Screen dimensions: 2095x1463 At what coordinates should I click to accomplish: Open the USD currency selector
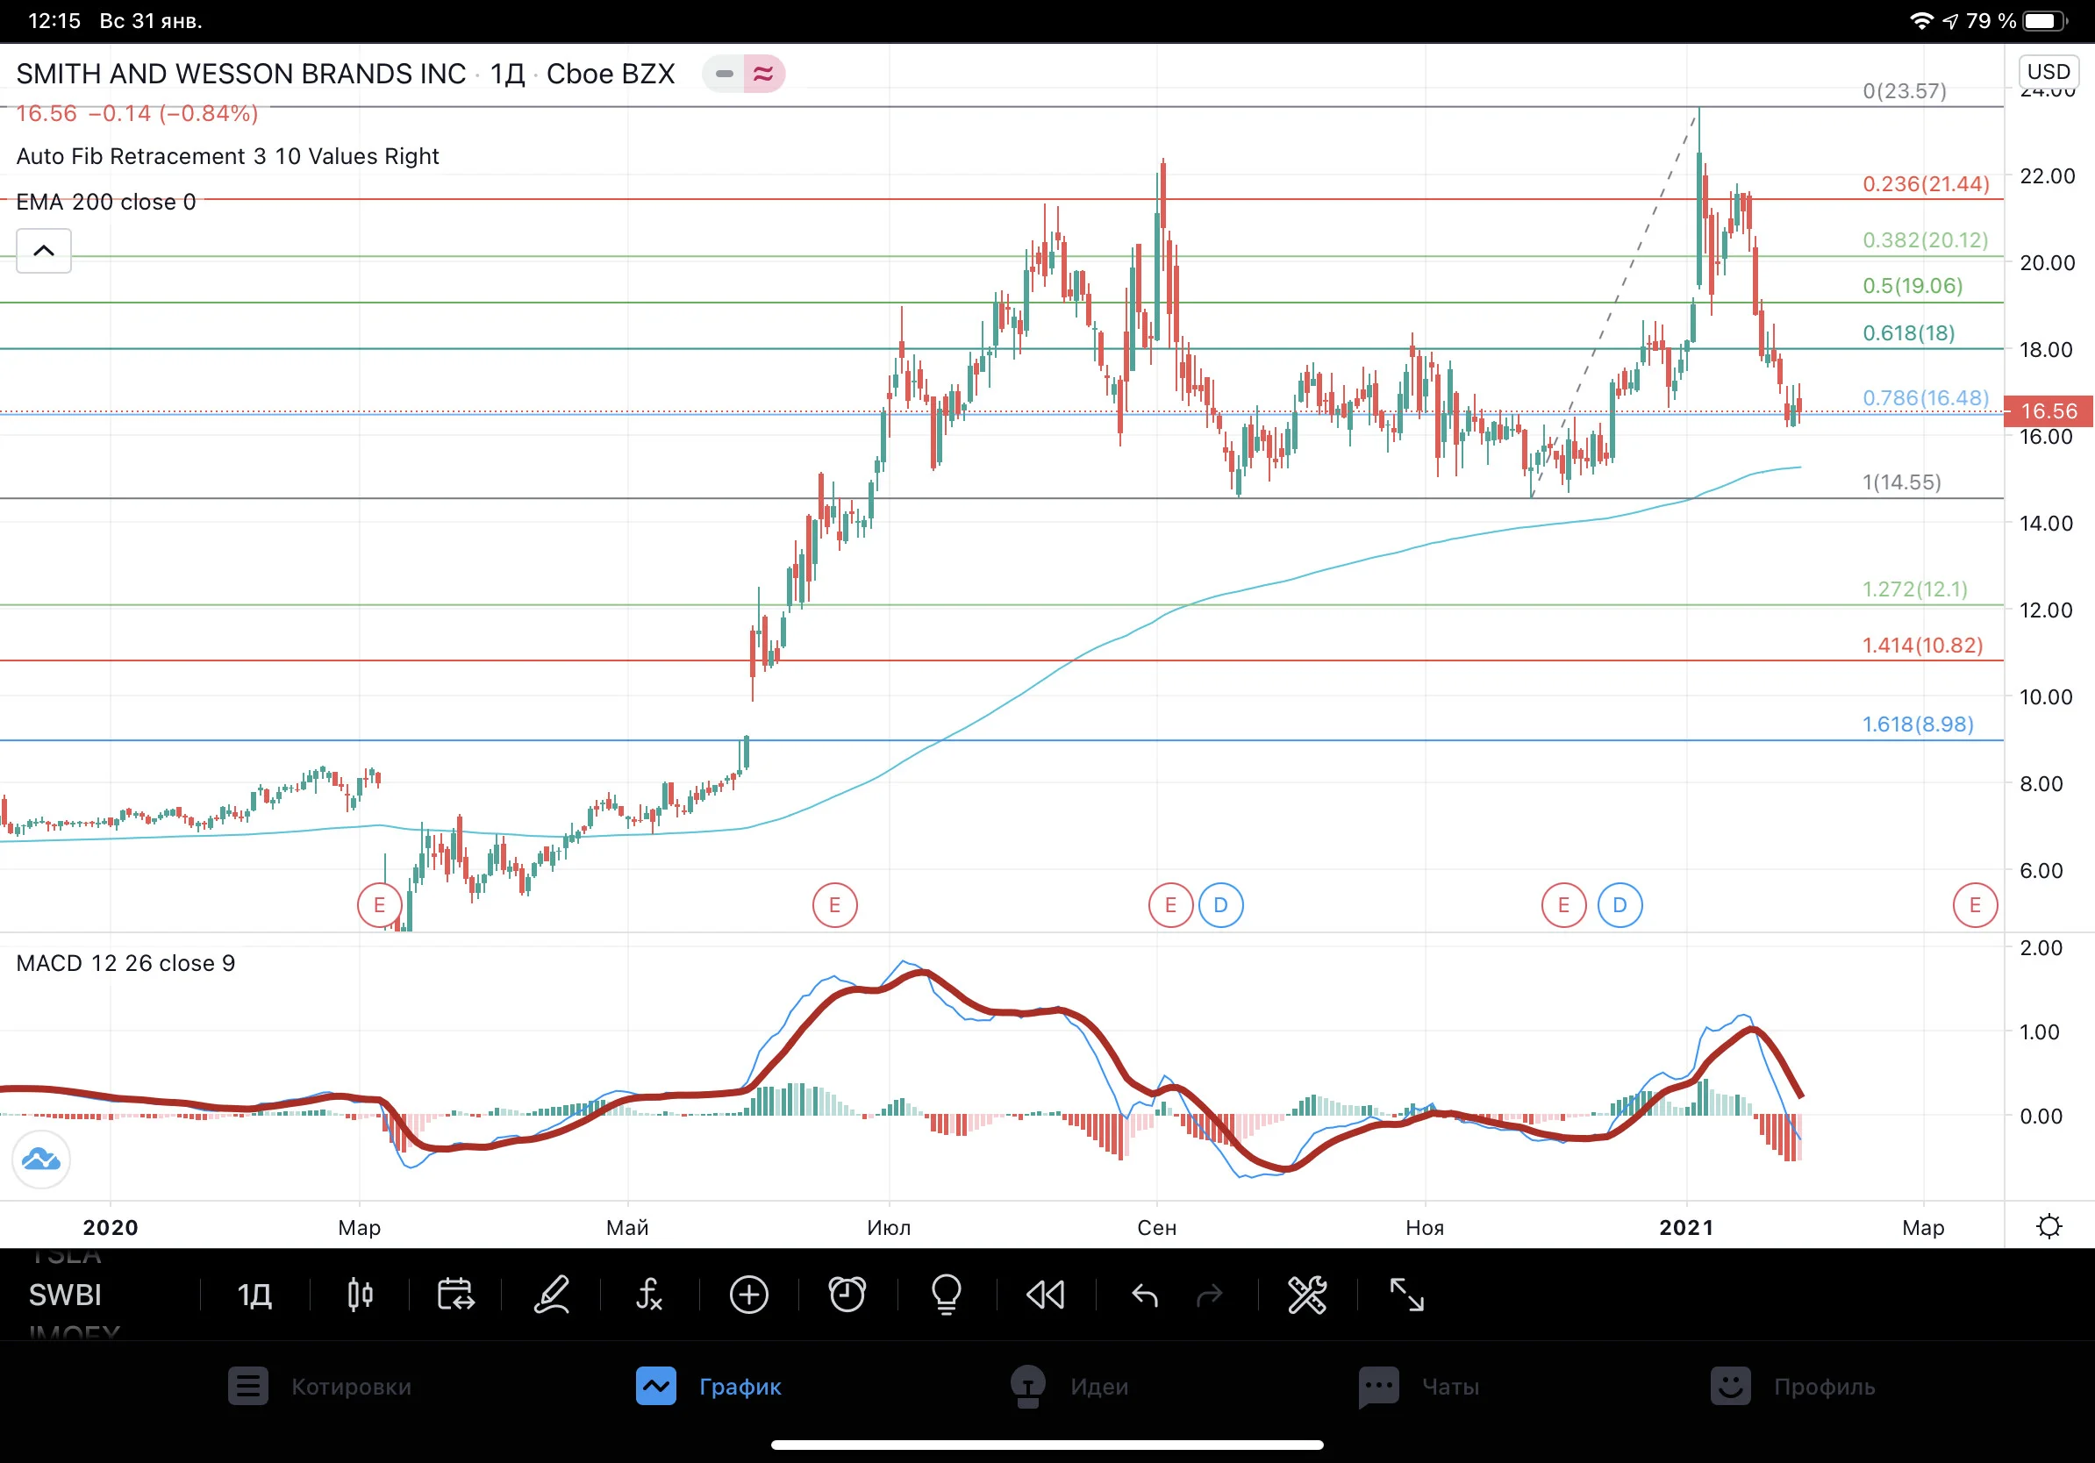click(x=2049, y=72)
